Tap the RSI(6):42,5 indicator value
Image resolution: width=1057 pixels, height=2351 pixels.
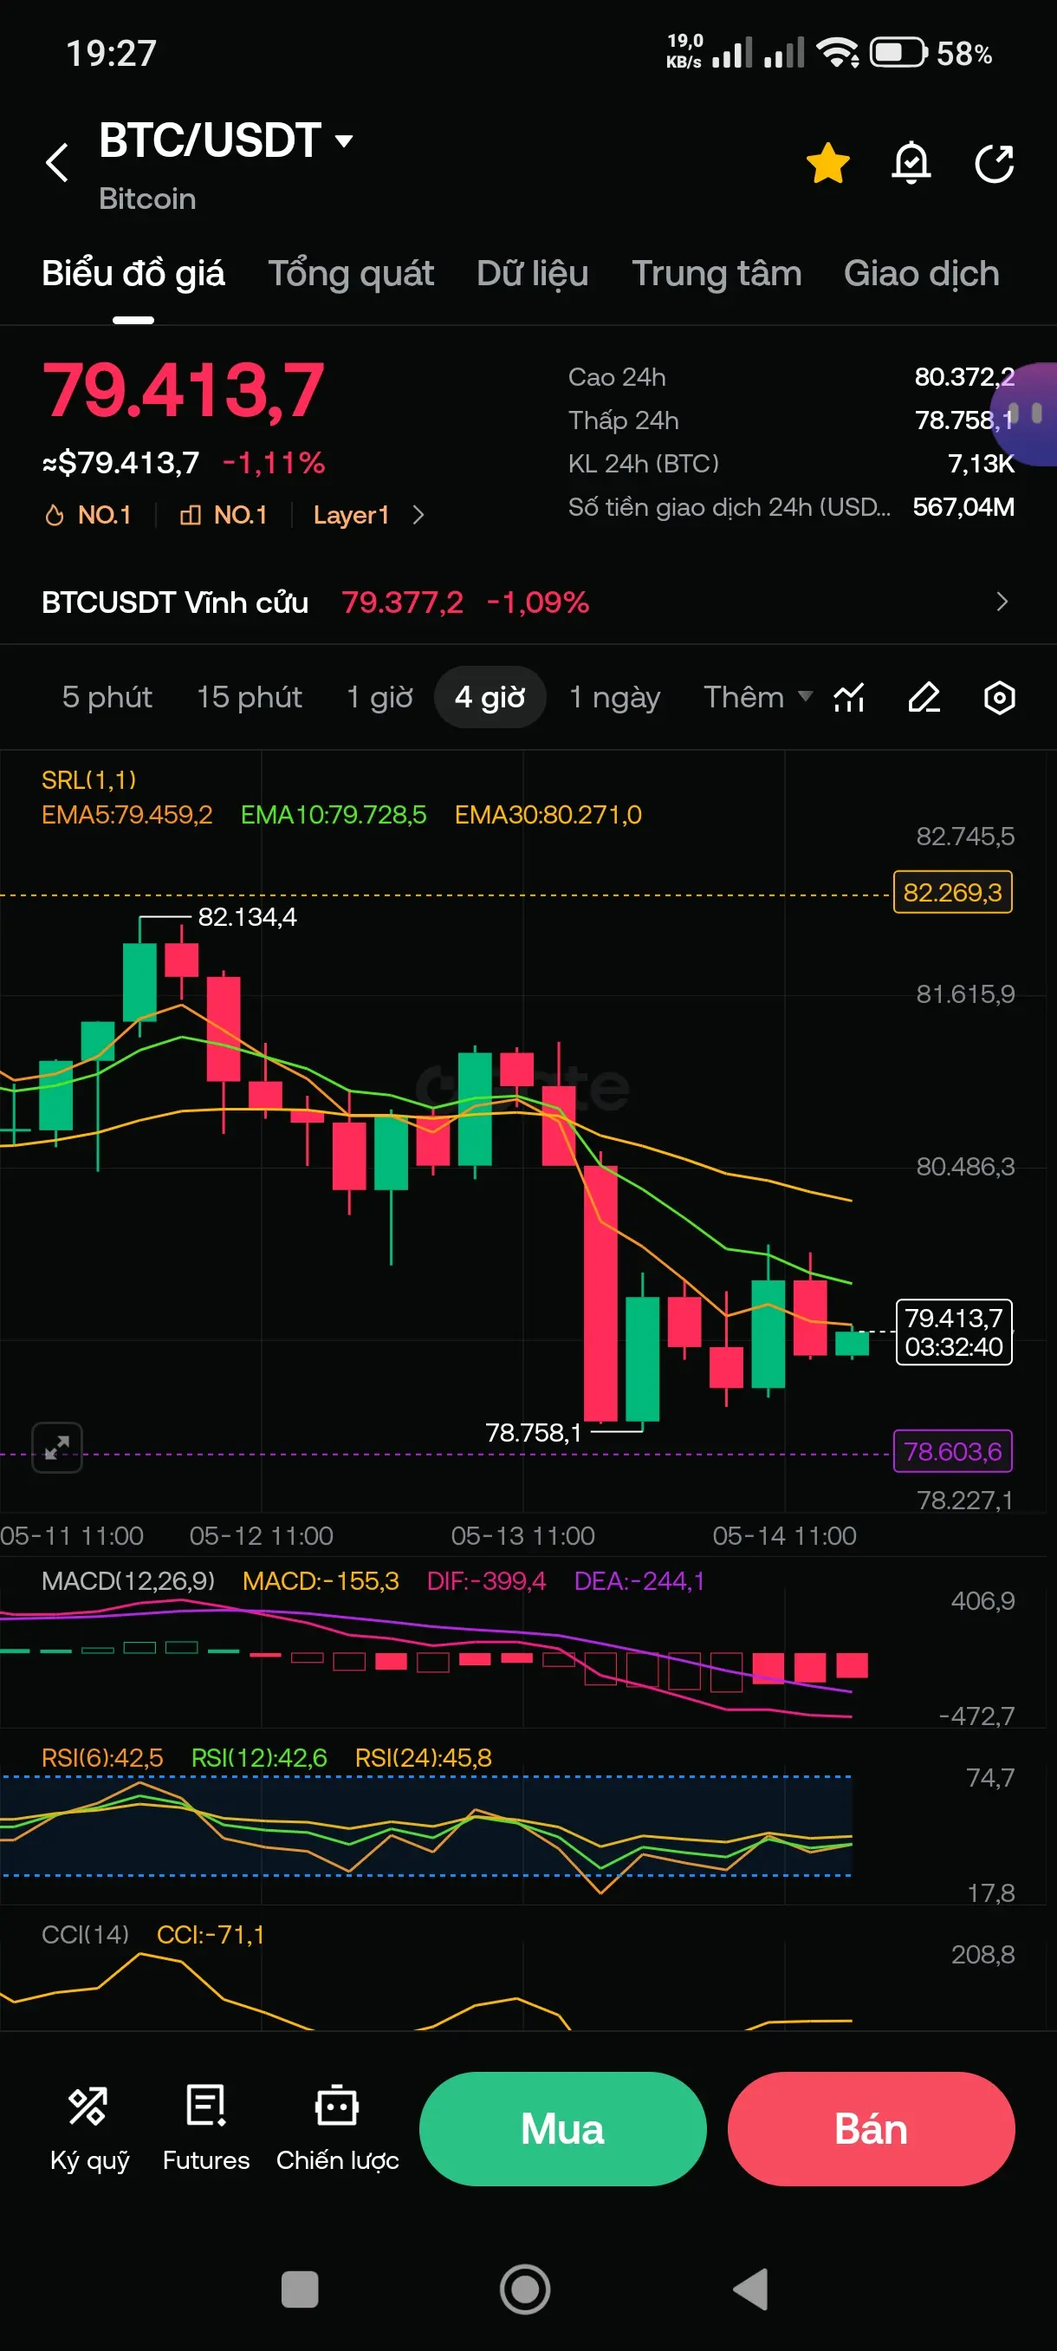tap(102, 1758)
